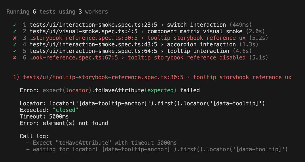Click the red X beside tooltip storybook reference disabled
Viewport: 305px width, 162px height.
click(x=15, y=57)
